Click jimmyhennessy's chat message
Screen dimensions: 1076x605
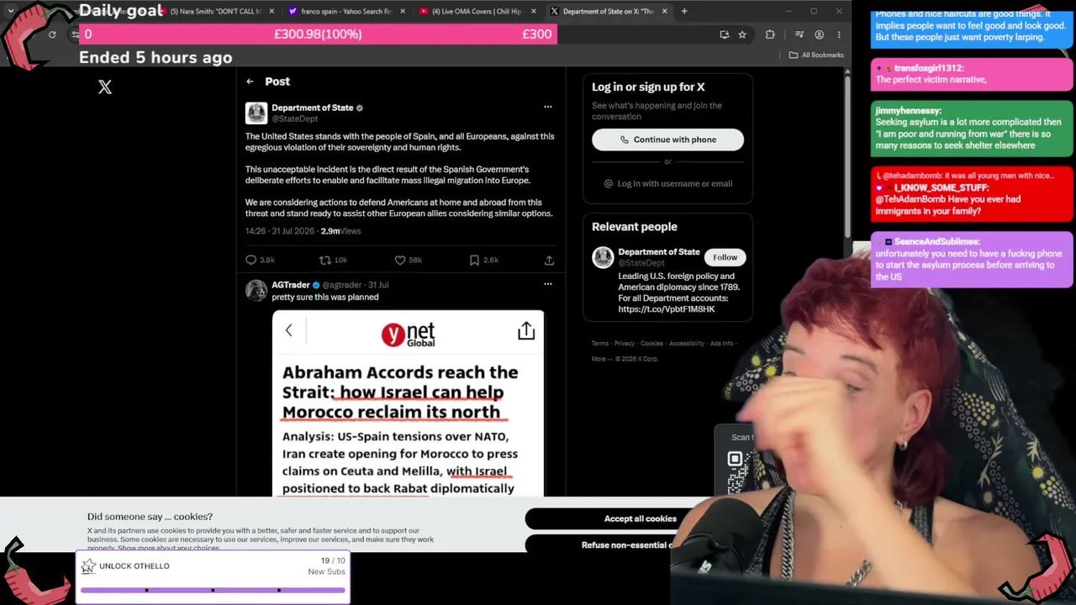coord(972,128)
